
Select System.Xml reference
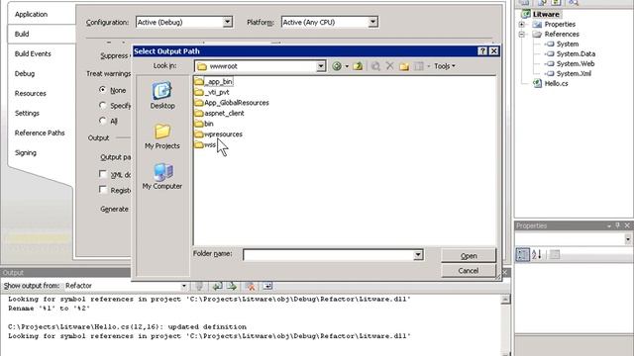[x=574, y=73]
